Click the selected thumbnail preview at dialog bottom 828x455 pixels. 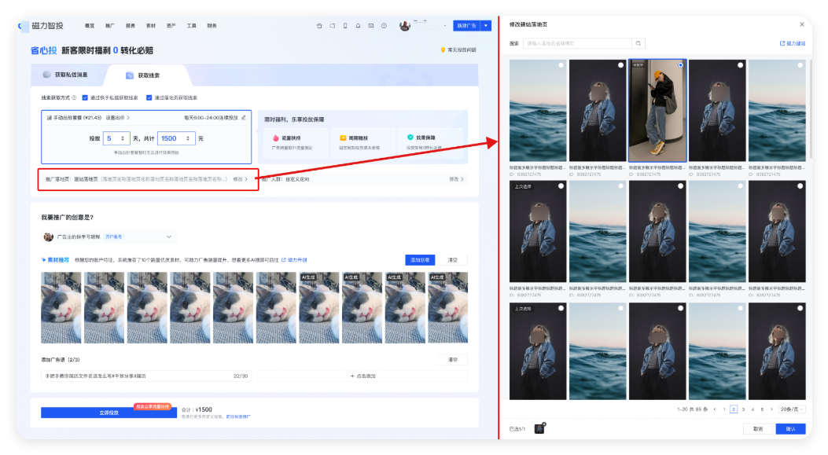click(x=539, y=429)
